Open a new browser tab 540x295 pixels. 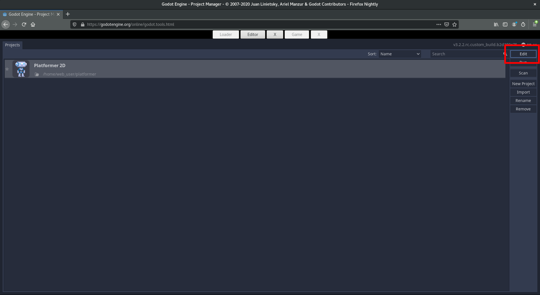coord(68,14)
